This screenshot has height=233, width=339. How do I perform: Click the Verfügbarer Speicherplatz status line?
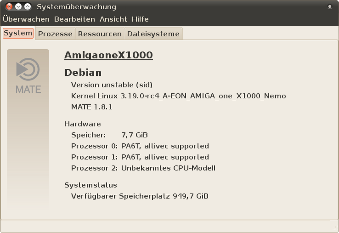[140, 196]
